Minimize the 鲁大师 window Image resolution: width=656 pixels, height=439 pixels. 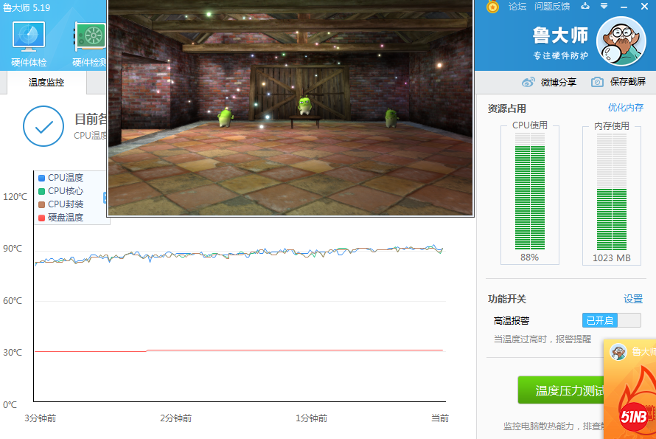point(624,7)
